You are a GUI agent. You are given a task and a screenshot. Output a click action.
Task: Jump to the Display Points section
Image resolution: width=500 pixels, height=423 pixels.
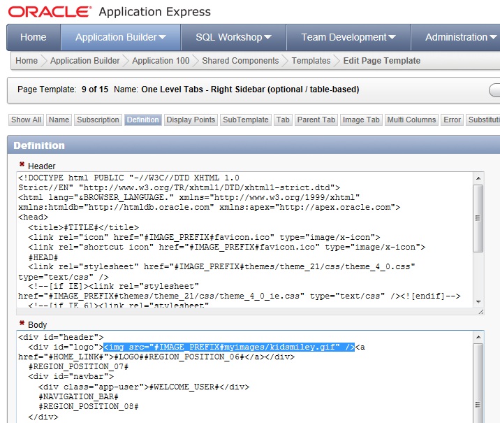coord(191,120)
